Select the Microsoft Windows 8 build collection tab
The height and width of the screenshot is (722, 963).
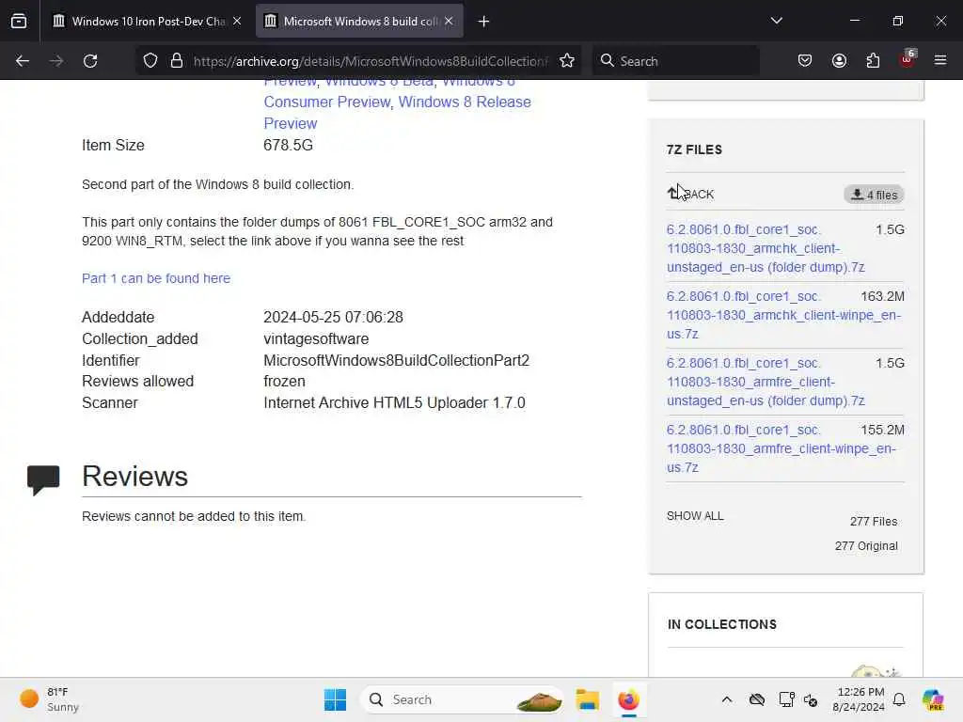click(x=360, y=21)
